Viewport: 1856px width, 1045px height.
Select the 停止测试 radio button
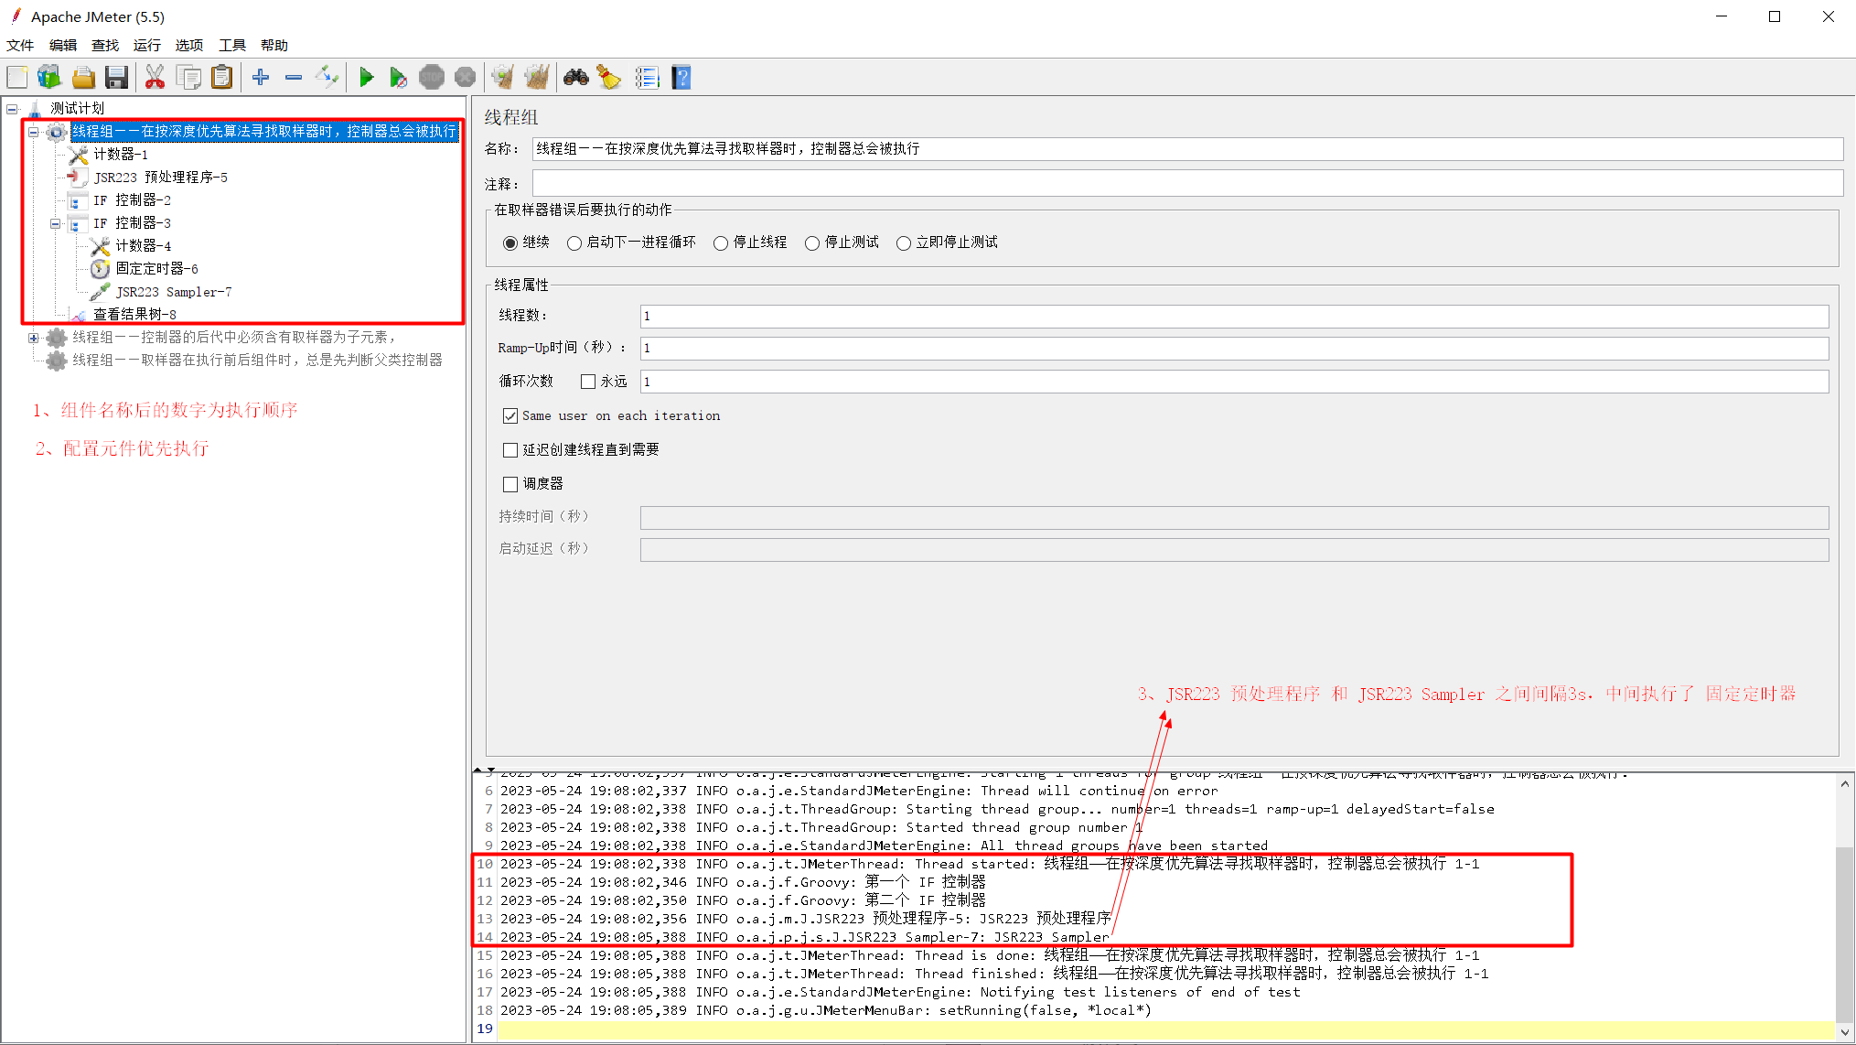tap(812, 242)
